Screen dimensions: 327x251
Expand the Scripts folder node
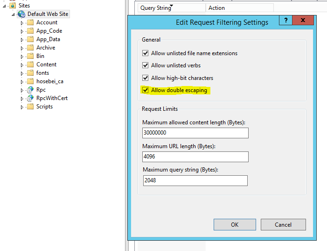point(22,107)
